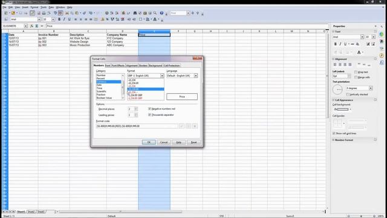
Task: Open the Format currency dropdown GBP English (UK)
Action: pyautogui.click(x=162, y=76)
